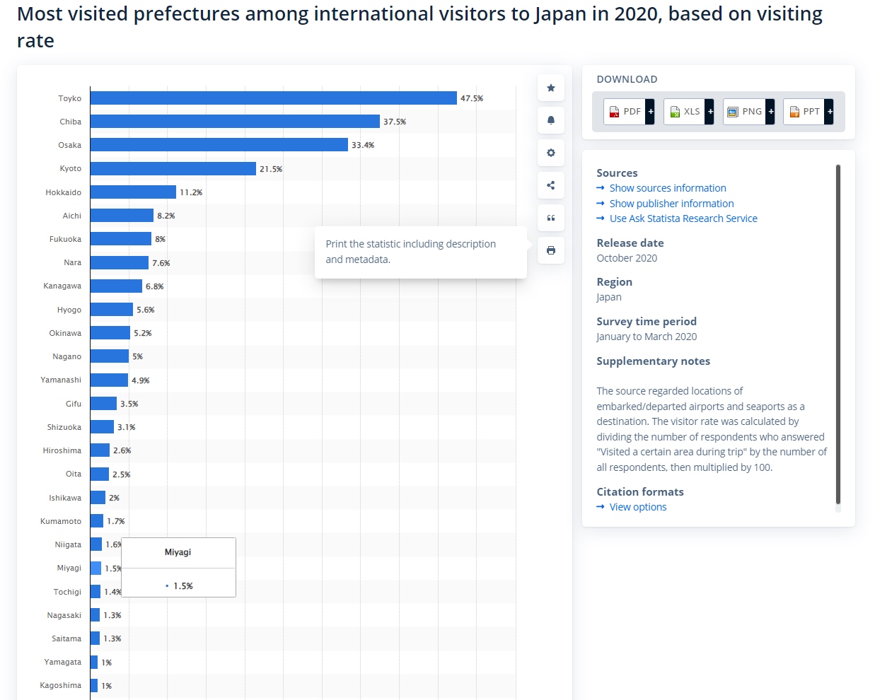Click the quotation mark cite icon
The height and width of the screenshot is (700, 875).
[550, 218]
